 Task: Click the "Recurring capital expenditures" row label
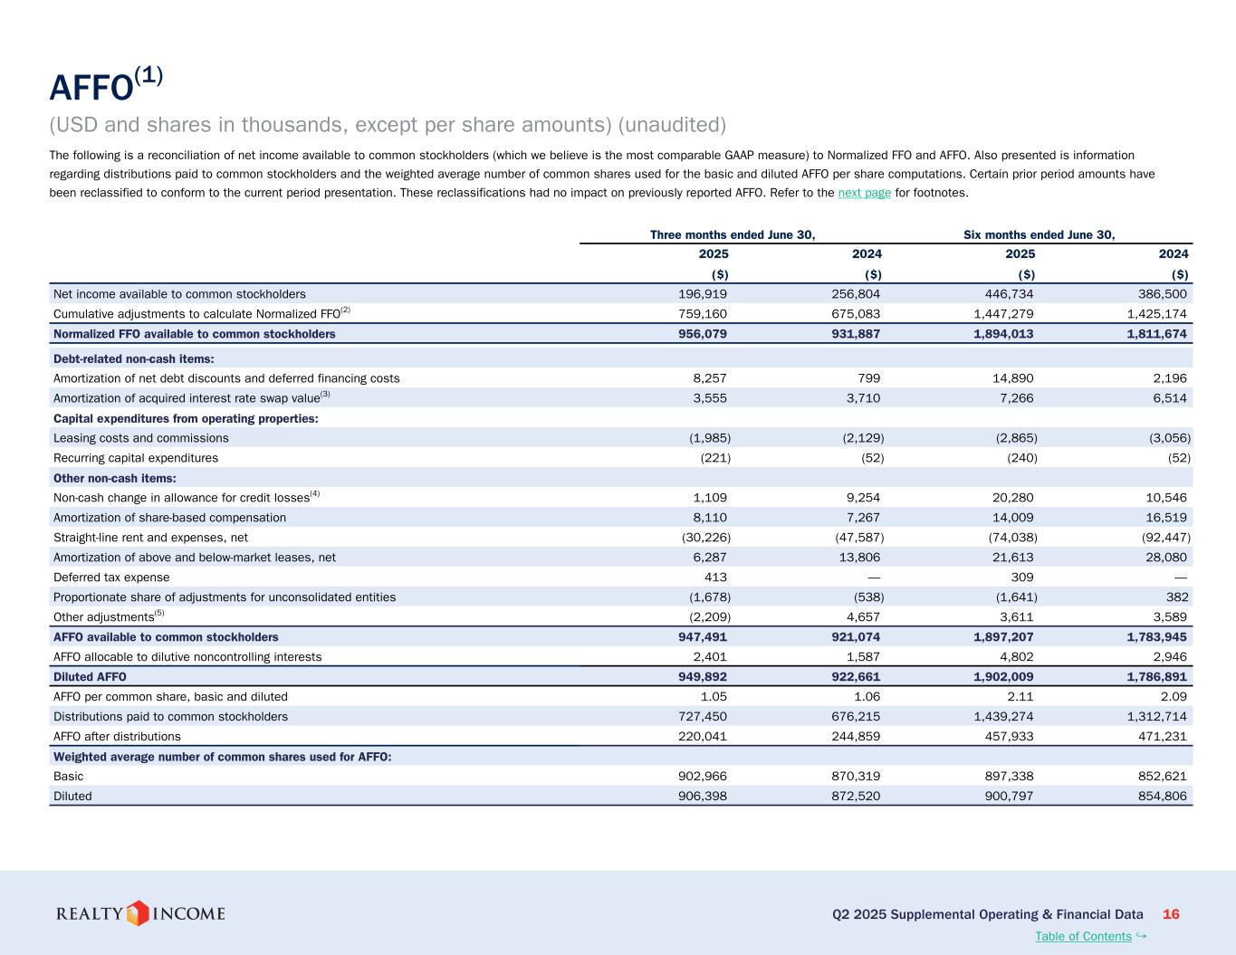136,458
